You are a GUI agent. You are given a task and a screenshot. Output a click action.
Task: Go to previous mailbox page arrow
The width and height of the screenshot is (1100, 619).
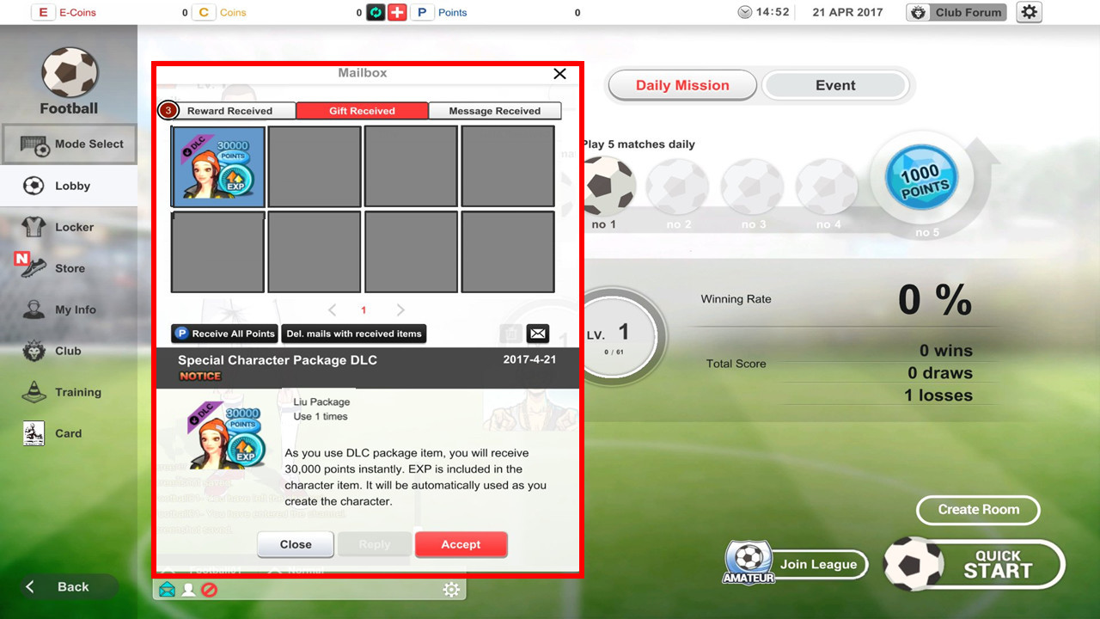tap(333, 310)
